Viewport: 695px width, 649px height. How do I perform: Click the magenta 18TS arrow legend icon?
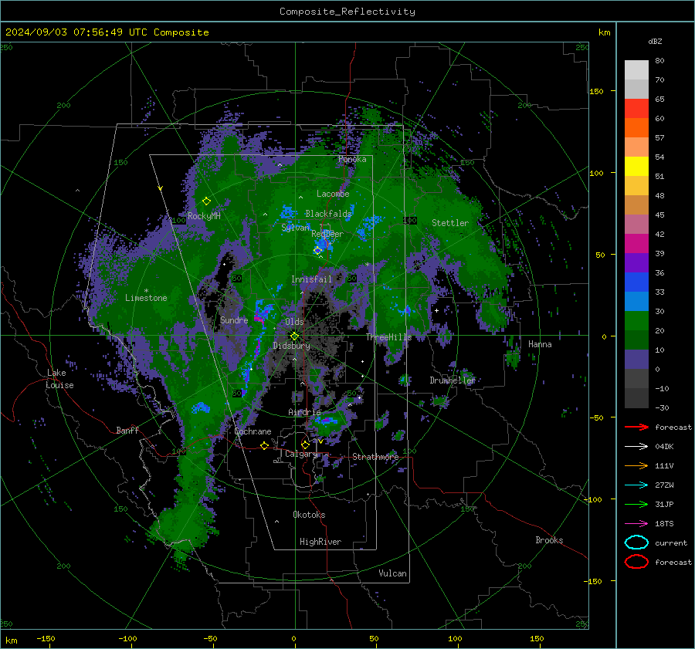point(636,524)
